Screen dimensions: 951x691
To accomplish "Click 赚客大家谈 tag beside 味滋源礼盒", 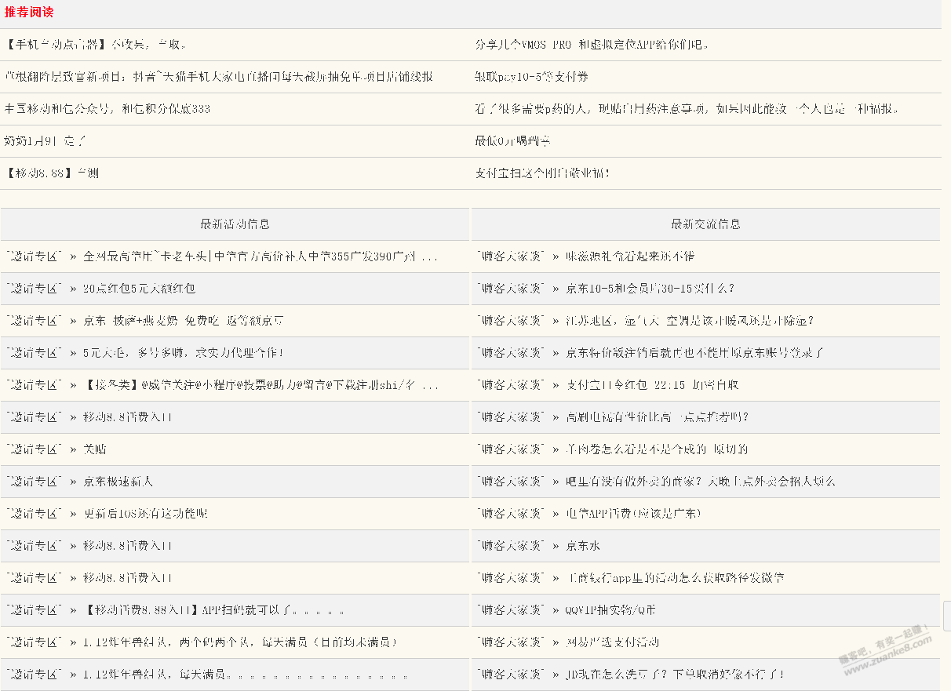I will (x=510, y=256).
